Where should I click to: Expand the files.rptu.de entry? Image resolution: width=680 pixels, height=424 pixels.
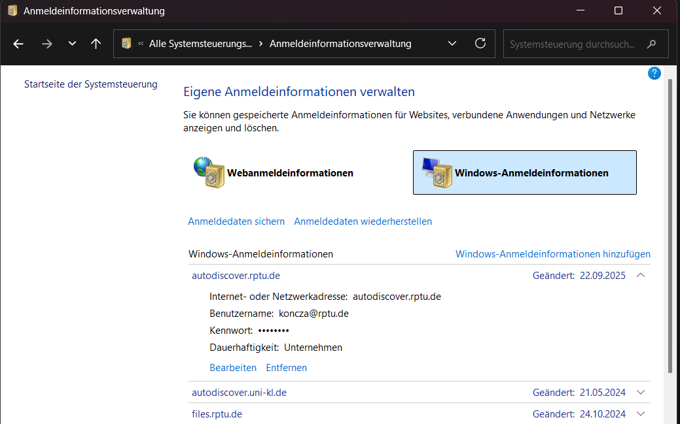tap(641, 414)
